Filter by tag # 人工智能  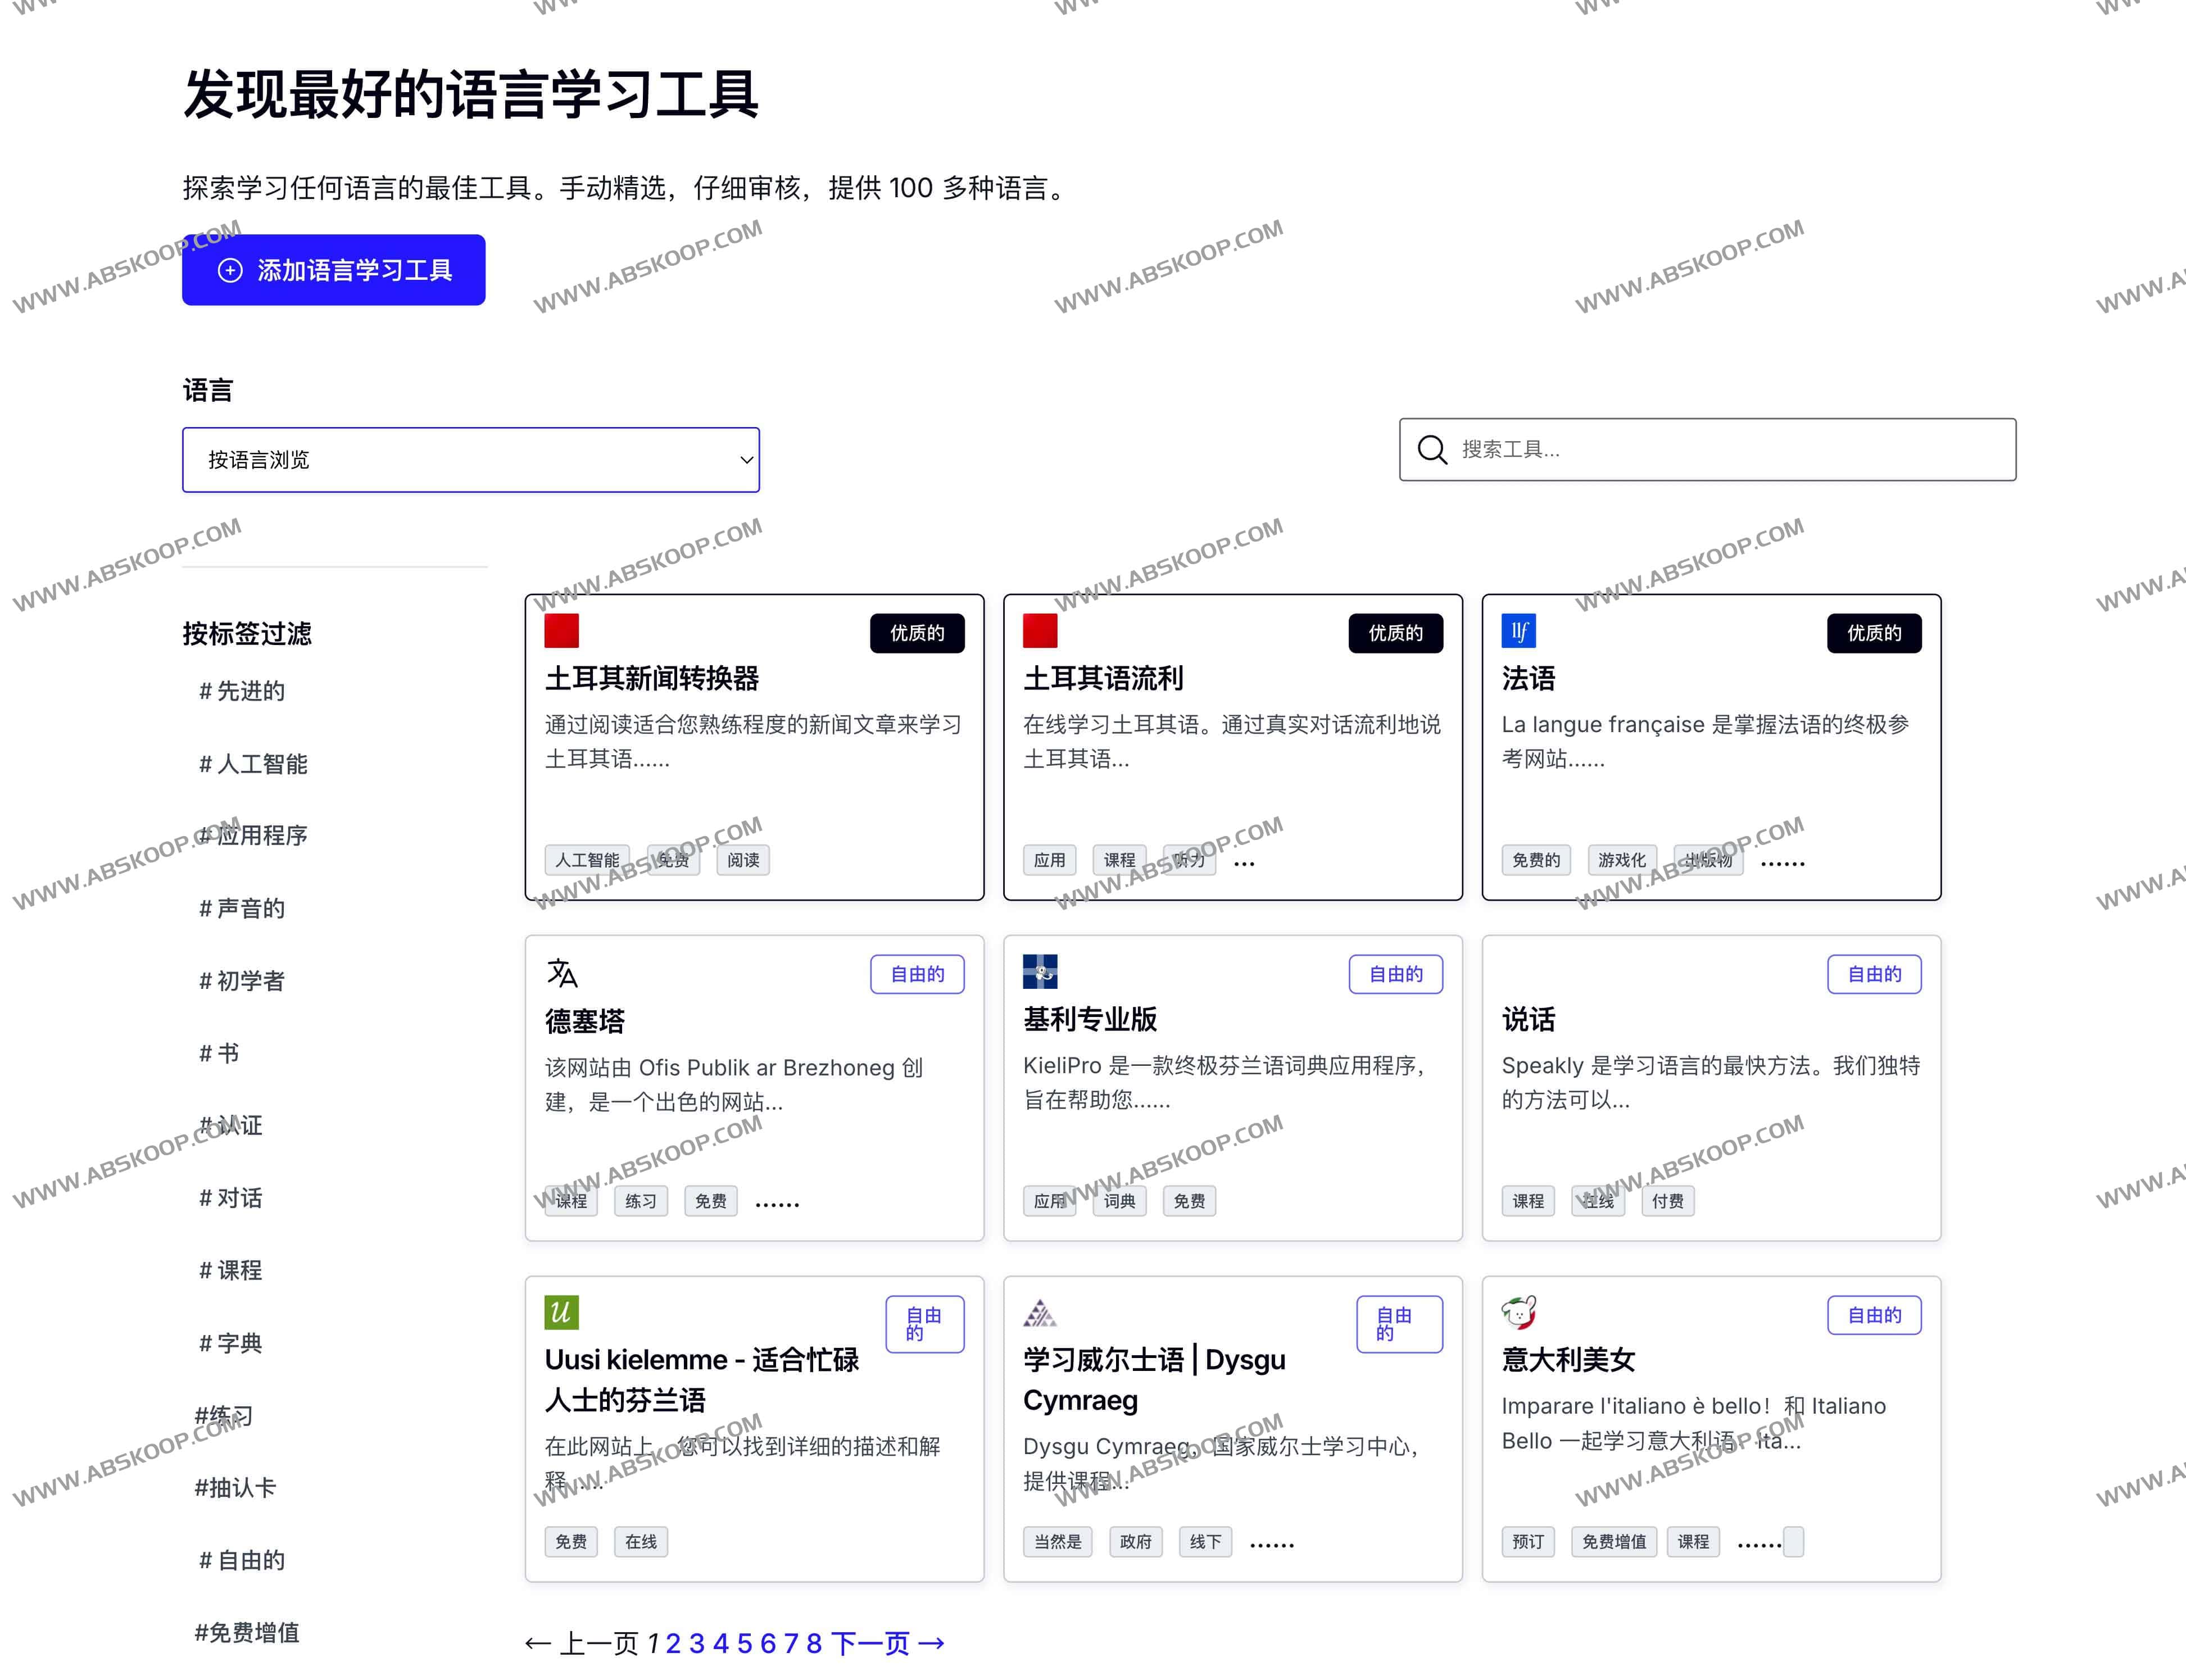tap(253, 764)
